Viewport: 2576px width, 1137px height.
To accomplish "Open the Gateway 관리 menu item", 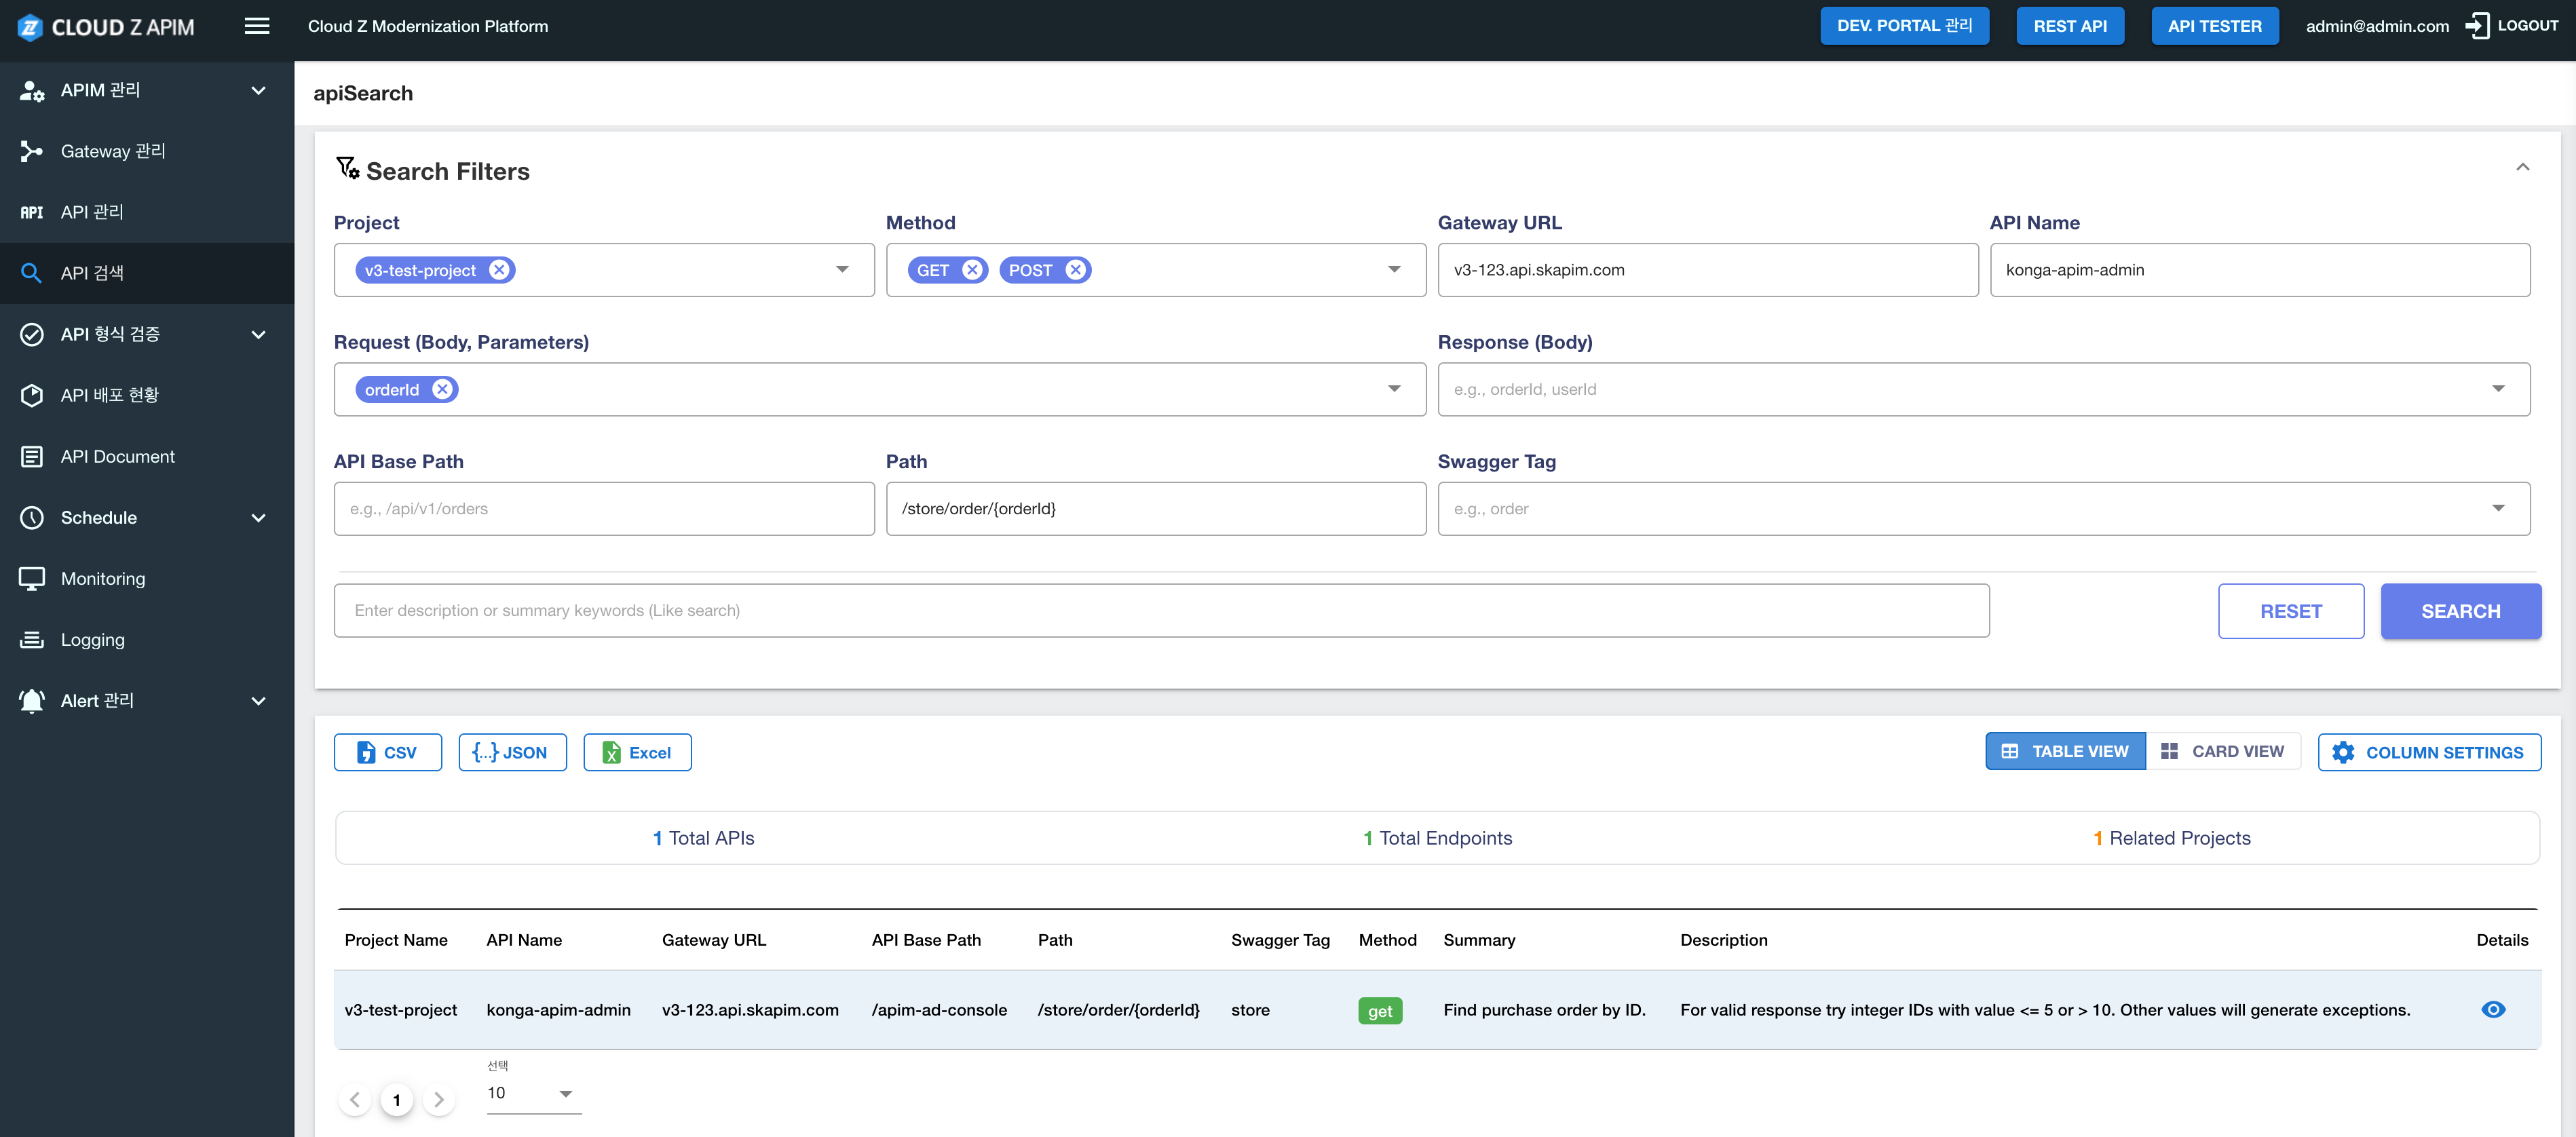I will (x=112, y=151).
